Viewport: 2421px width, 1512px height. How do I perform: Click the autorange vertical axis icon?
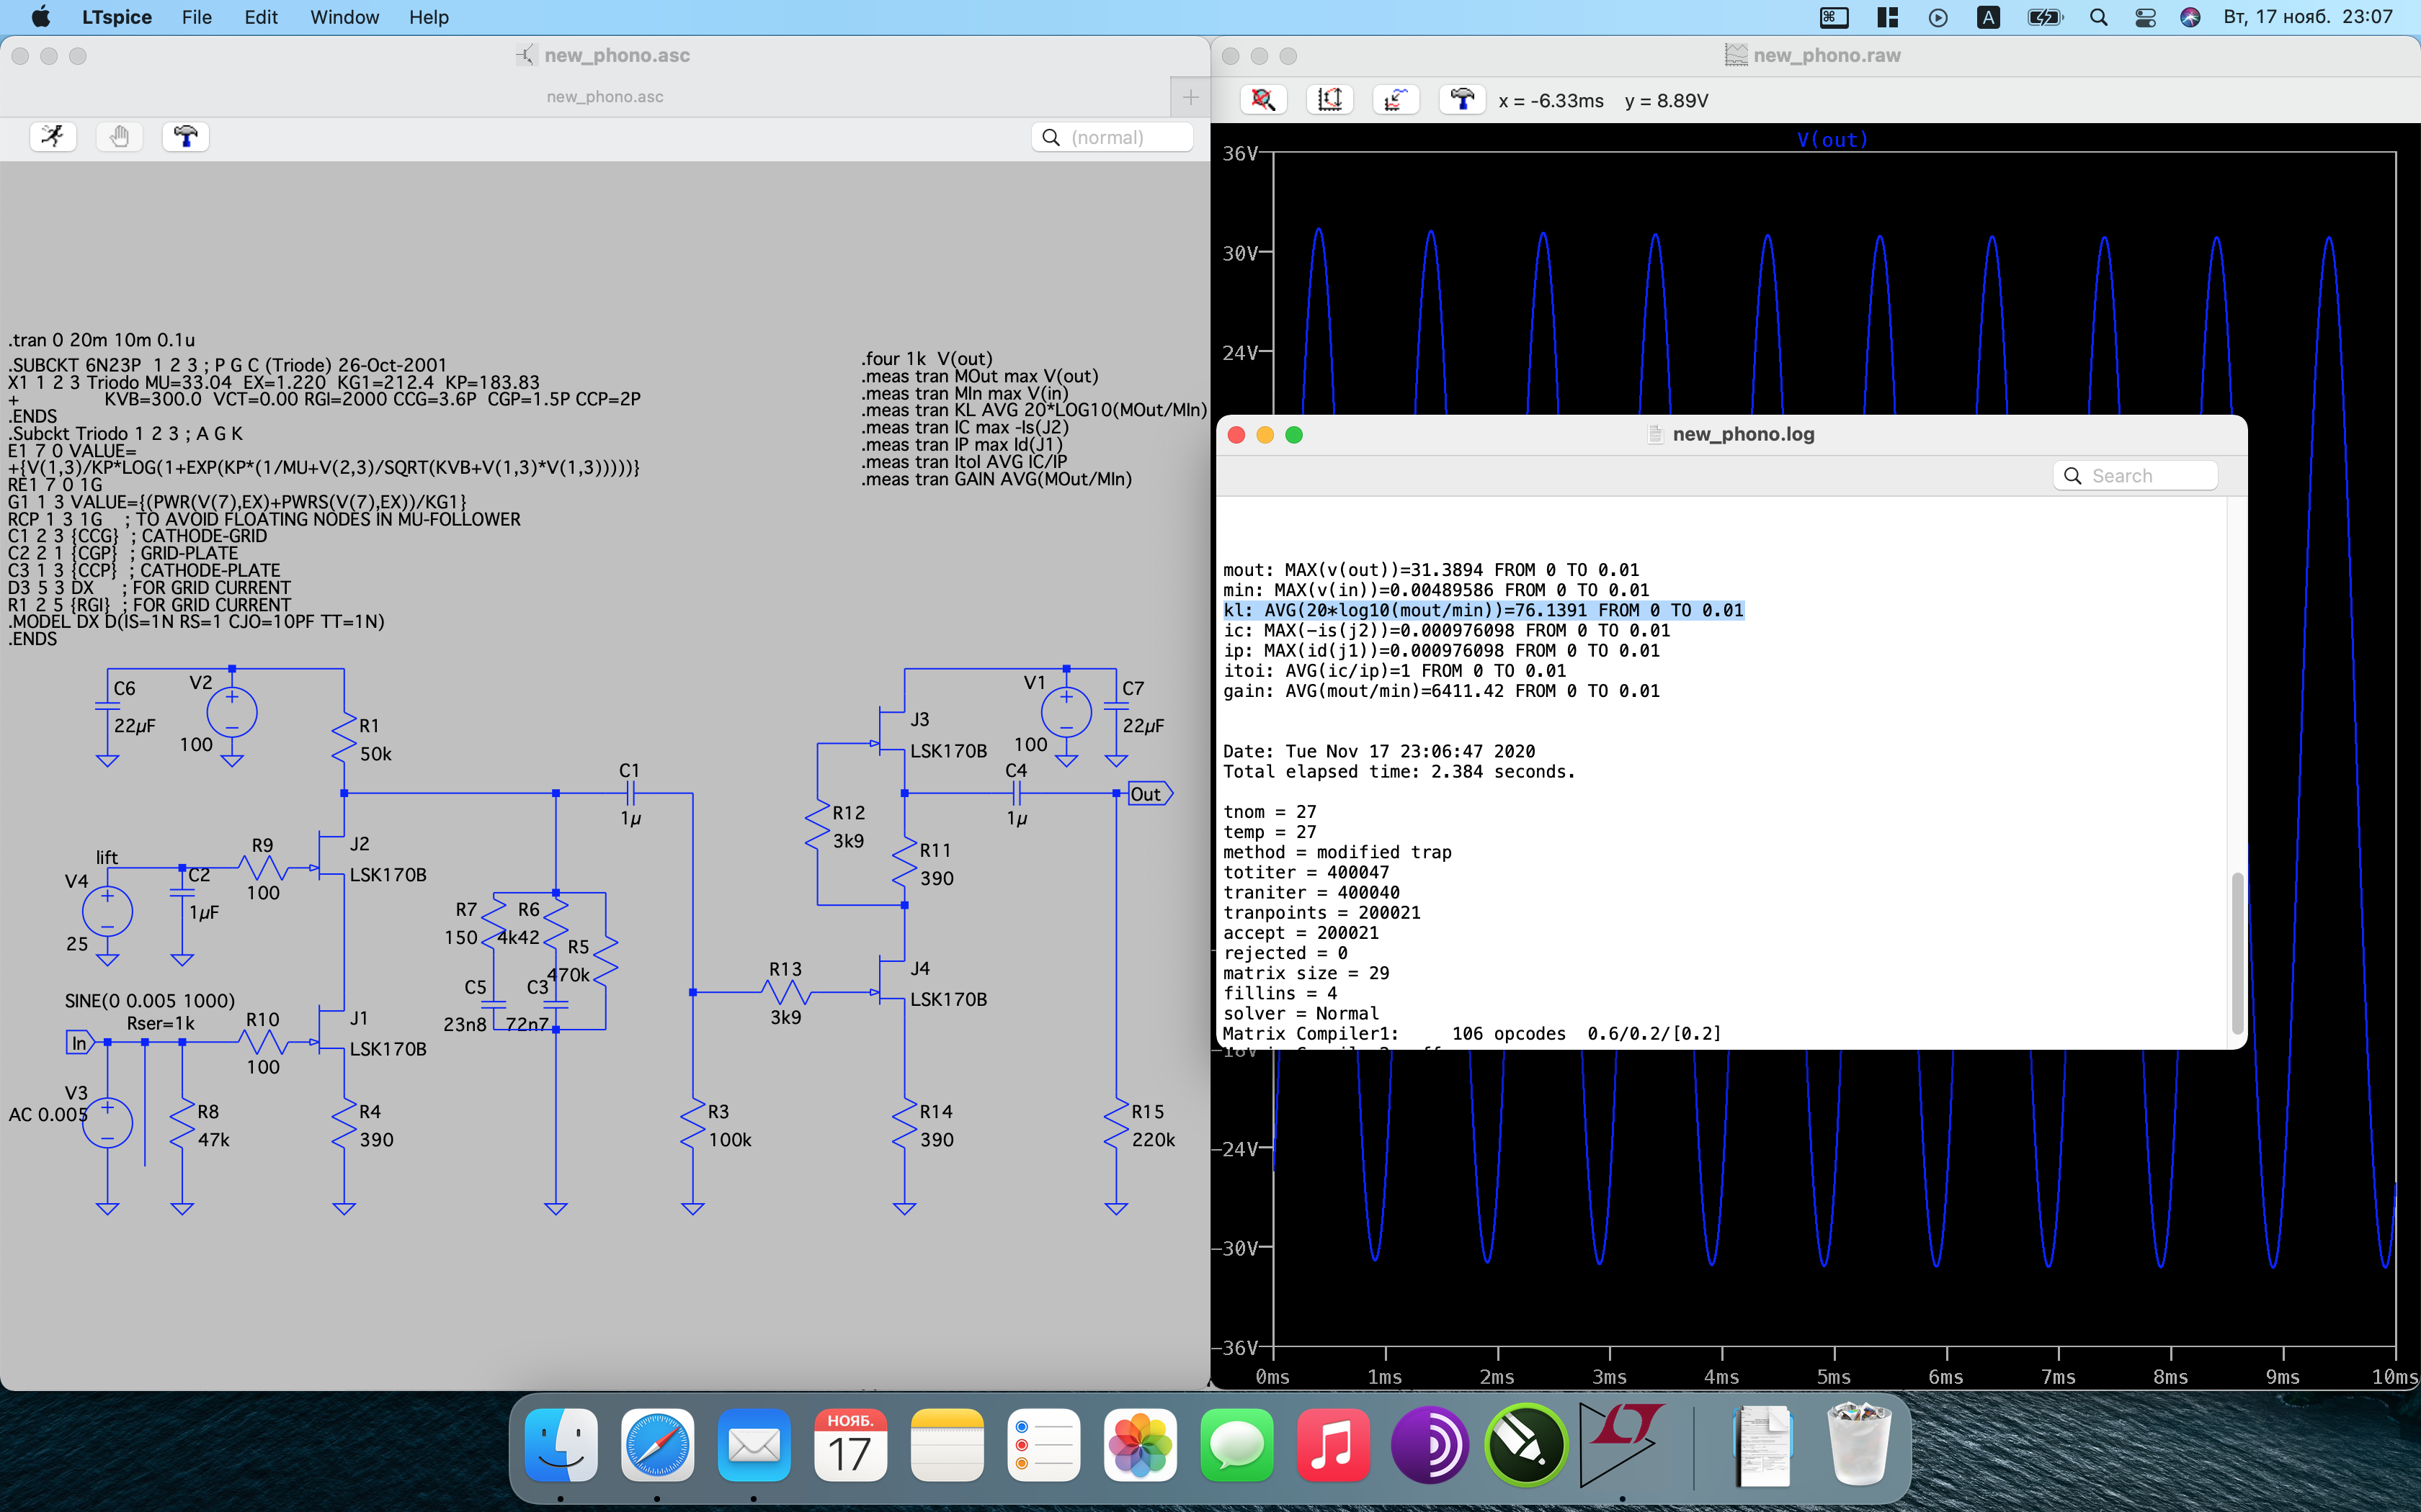click(x=1329, y=100)
